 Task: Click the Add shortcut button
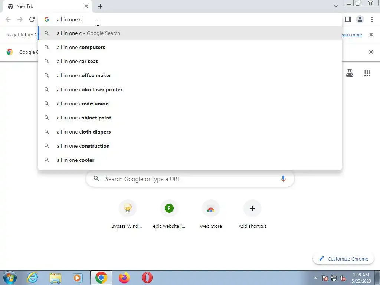tap(252, 214)
